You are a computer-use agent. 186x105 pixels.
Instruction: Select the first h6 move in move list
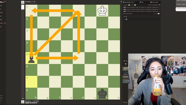(x=126, y=17)
